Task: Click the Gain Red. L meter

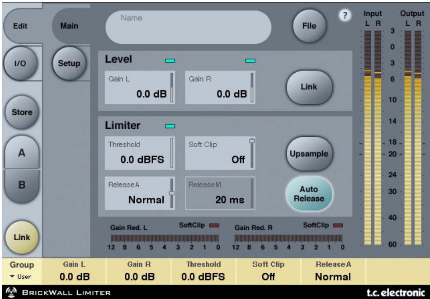Action: [x=165, y=238]
